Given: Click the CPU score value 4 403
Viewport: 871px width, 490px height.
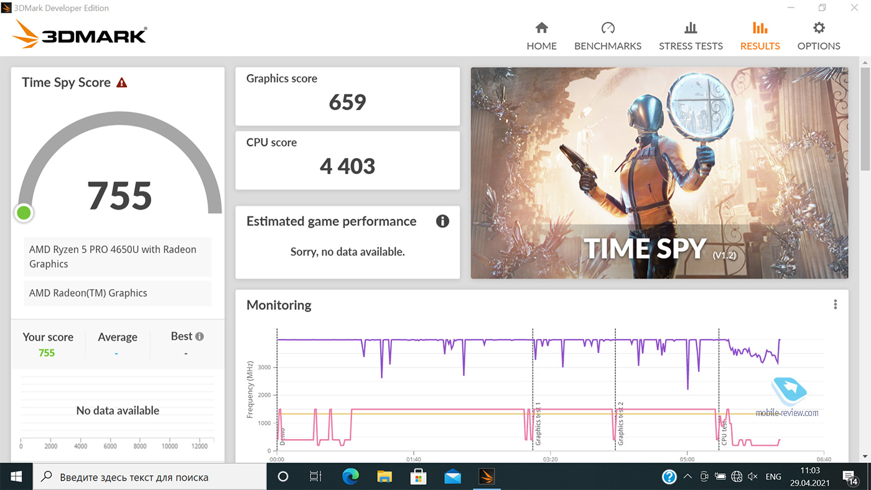Looking at the screenshot, I should click(347, 167).
